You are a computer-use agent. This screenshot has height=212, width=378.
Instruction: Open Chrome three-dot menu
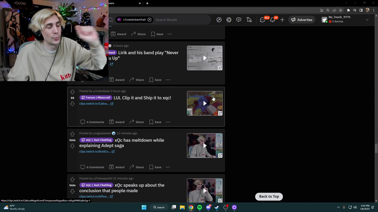pos(374,10)
